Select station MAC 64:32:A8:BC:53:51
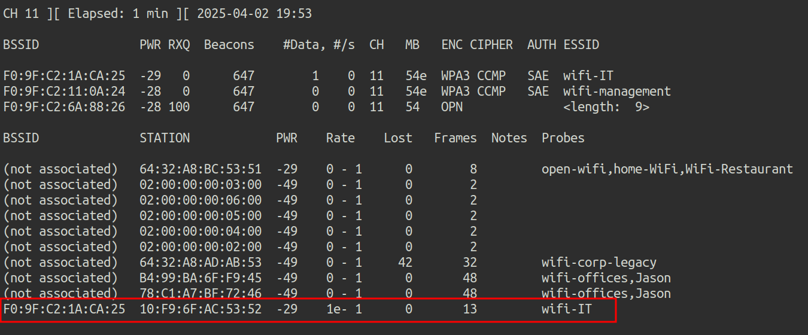 click(201, 169)
